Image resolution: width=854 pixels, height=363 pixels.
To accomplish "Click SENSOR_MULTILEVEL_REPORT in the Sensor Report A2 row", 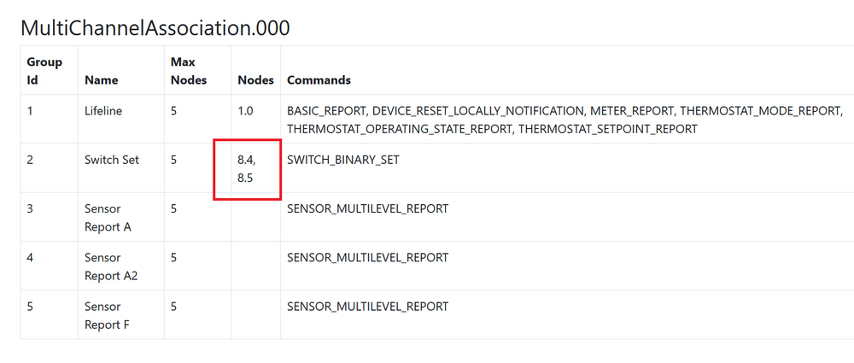I will click(x=367, y=258).
